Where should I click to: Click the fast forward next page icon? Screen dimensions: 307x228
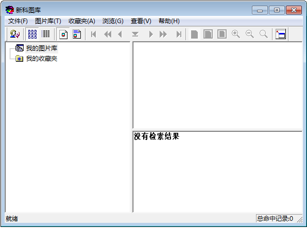[163, 34]
